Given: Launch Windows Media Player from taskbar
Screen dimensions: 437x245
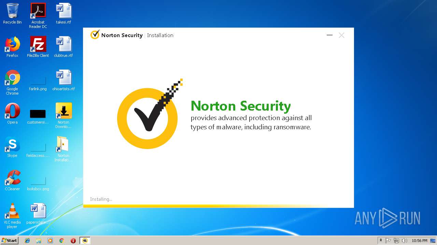Looking at the screenshot, I should point(50,241).
